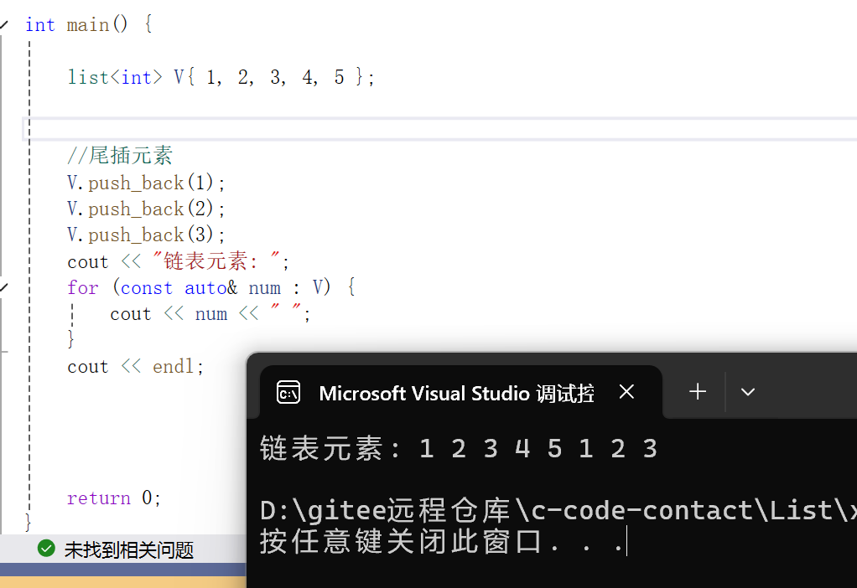Open a new terminal tab with plus button
The width and height of the screenshot is (857, 588).
(x=698, y=391)
